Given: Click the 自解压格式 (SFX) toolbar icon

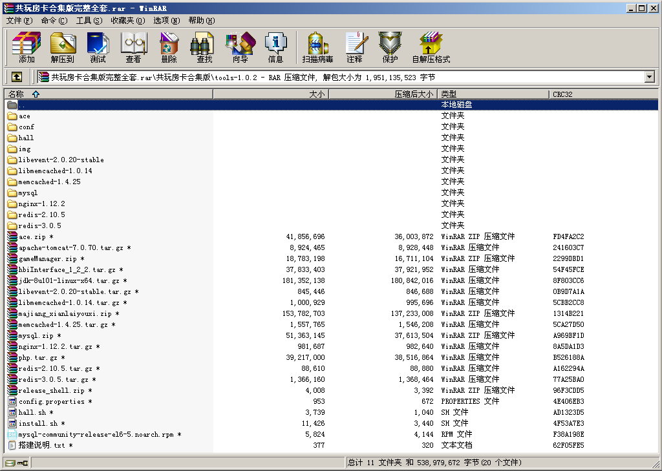Looking at the screenshot, I should pos(431,47).
